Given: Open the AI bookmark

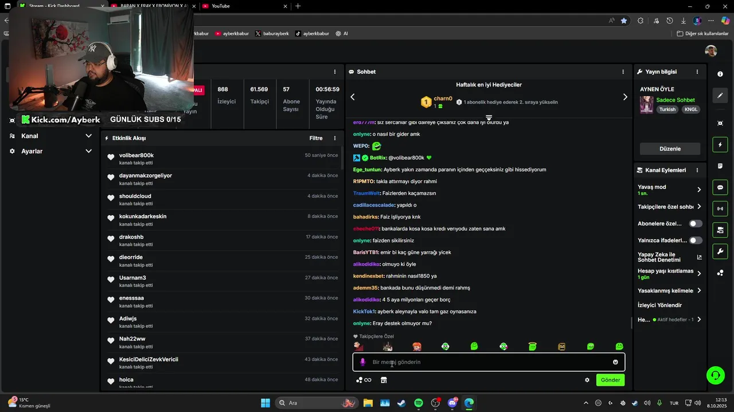Looking at the screenshot, I should pos(342,34).
